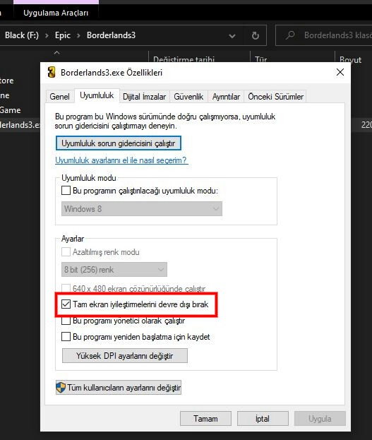The image size is (372, 440).
Task: Expand the chevron after Black (F:) breadcrumb
Action: point(47,35)
